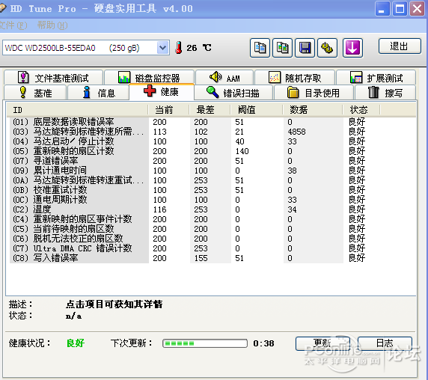Click the copy text to clipboard icon
Image resolution: width=428 pixels, height=380 pixels.
(260, 48)
